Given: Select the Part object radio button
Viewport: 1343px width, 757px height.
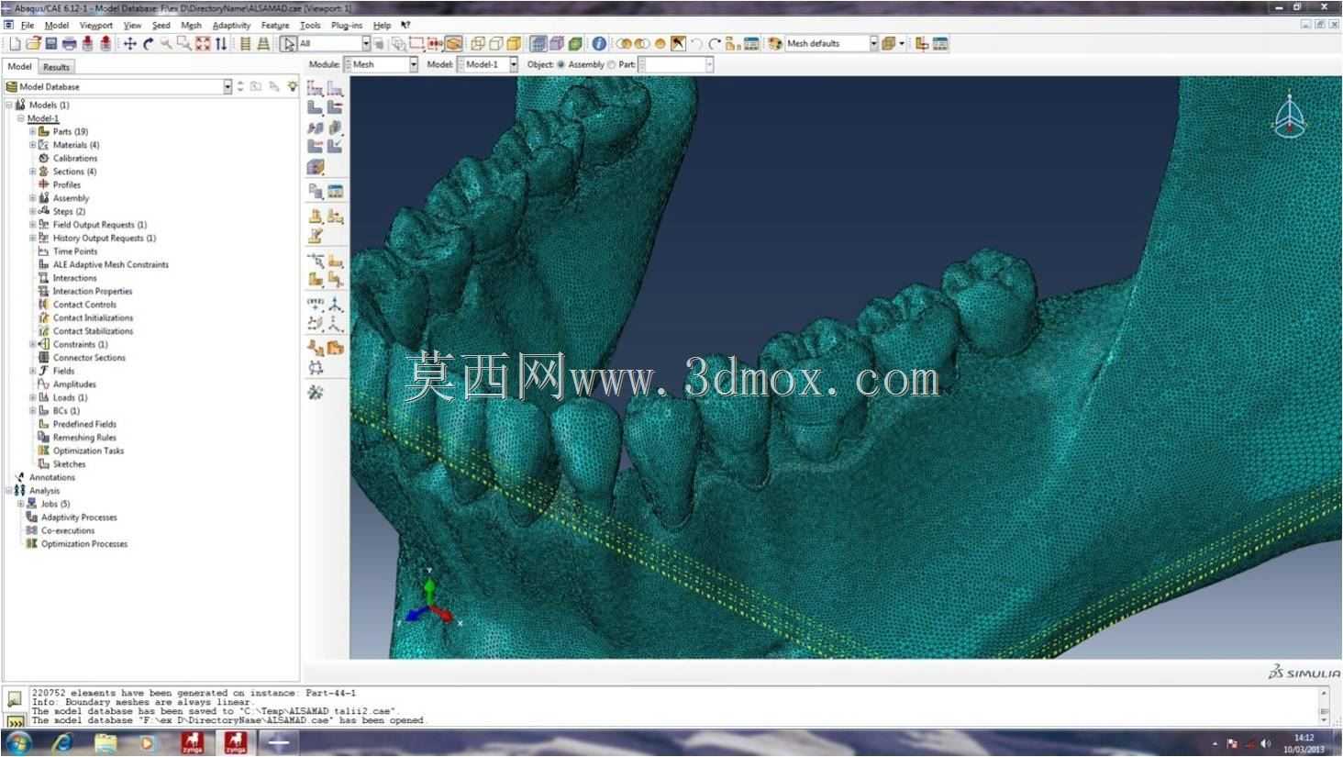Looking at the screenshot, I should click(612, 65).
